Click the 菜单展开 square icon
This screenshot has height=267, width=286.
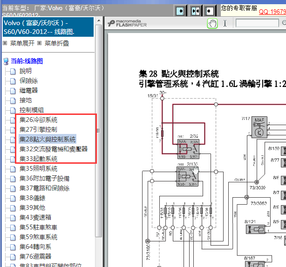5,43
